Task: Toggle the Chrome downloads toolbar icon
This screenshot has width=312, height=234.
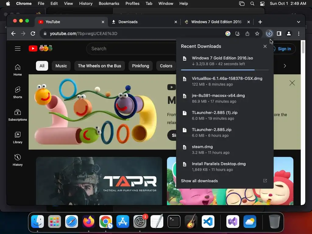Action: click(269, 34)
